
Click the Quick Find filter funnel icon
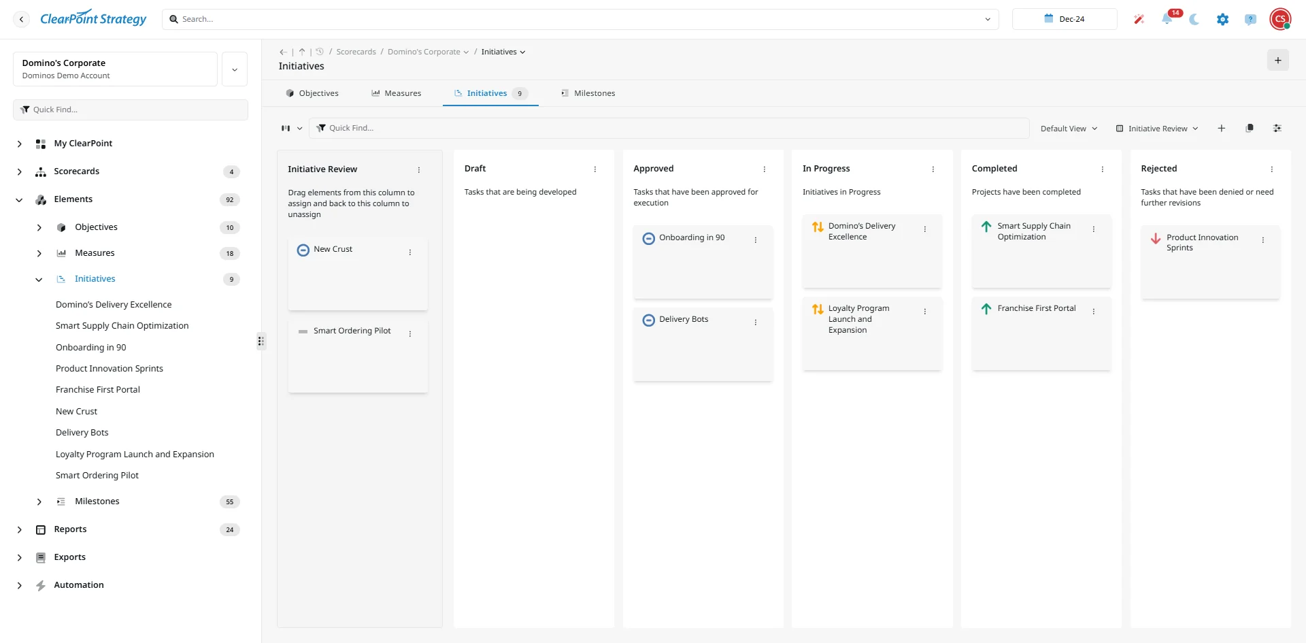322,128
